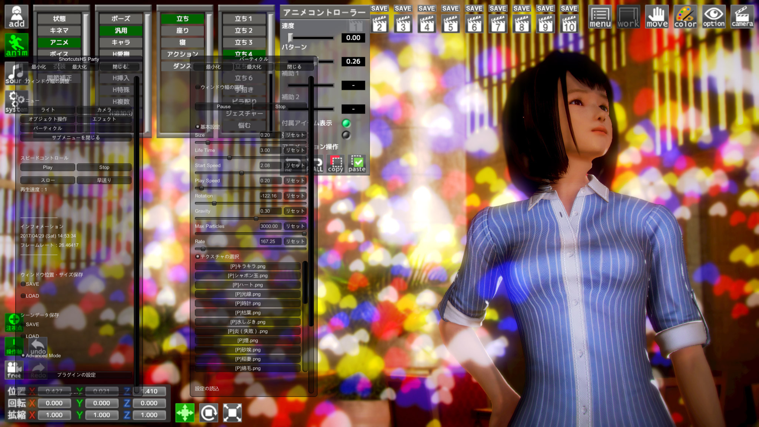The width and height of the screenshot is (759, 427).
Task: Click 設定の読込 at panel bottom
Action: (207, 388)
